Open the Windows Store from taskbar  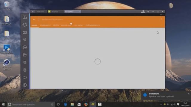pyautogui.click(x=79, y=104)
